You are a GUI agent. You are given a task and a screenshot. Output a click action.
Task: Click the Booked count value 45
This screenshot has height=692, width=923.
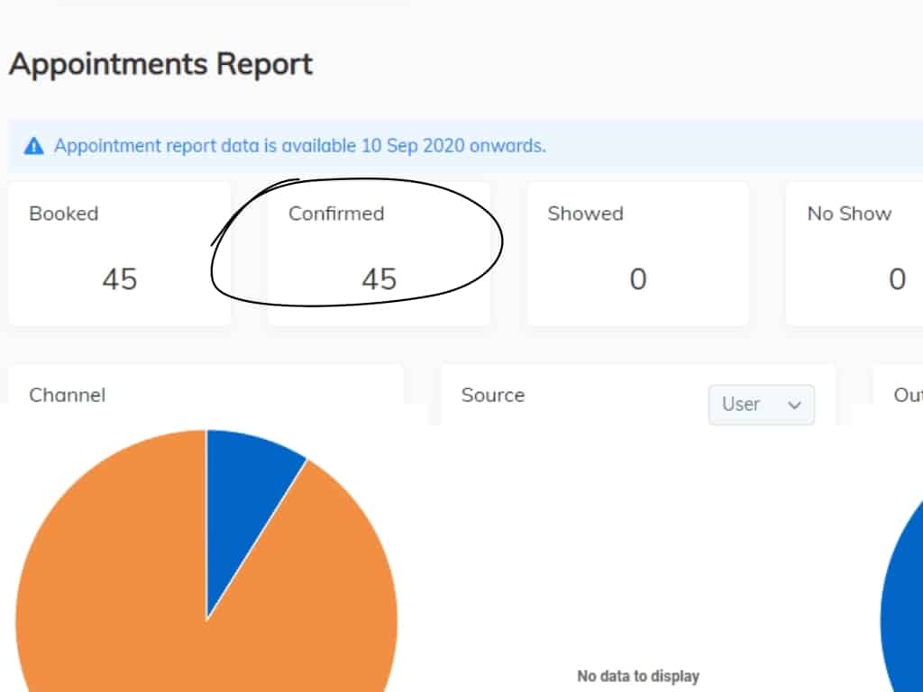click(x=119, y=279)
